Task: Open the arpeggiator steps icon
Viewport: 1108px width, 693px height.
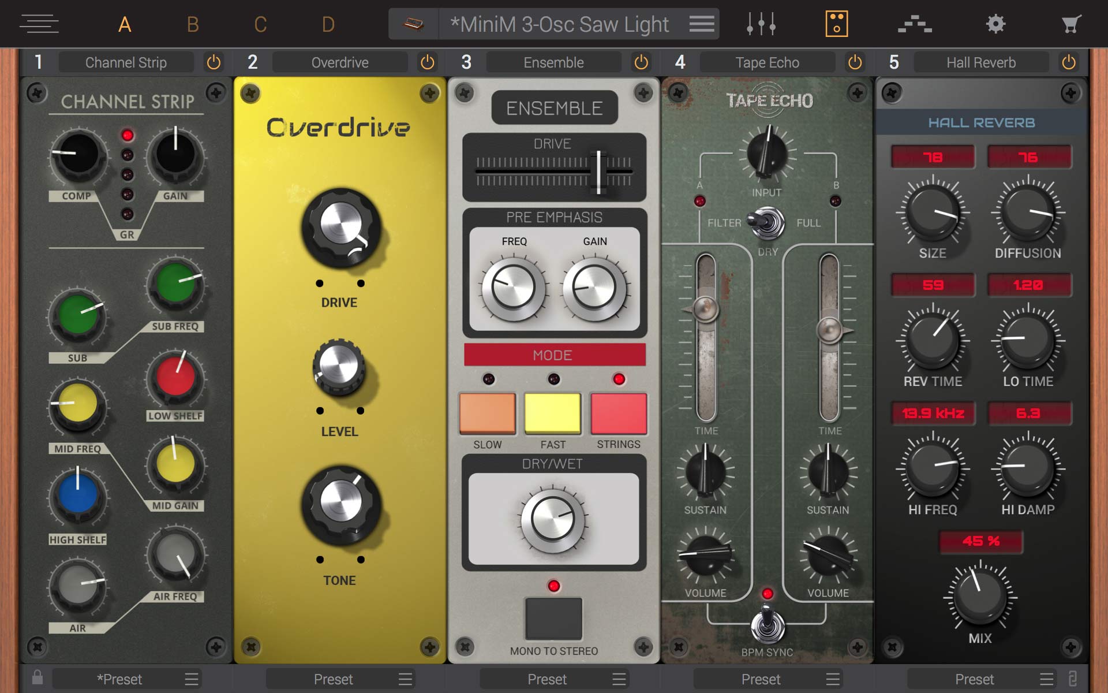Action: coord(915,24)
